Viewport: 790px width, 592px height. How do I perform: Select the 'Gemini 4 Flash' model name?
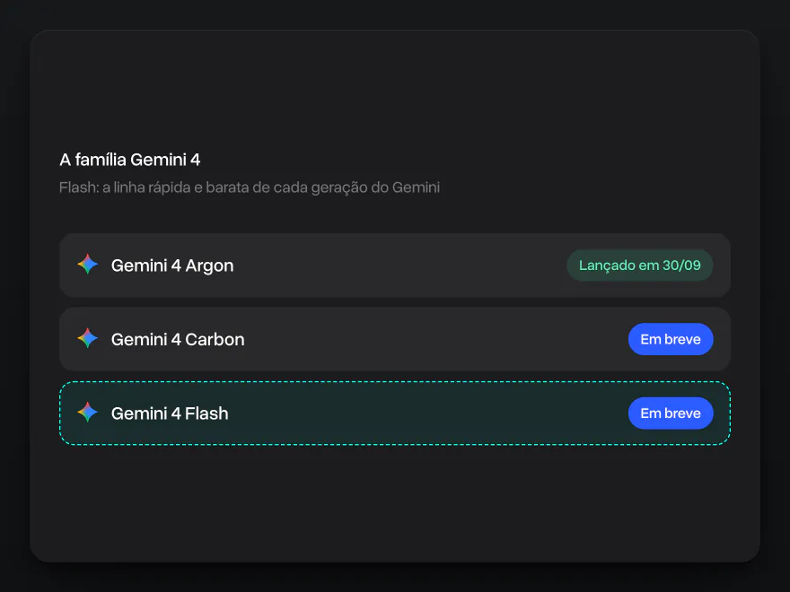coord(170,414)
